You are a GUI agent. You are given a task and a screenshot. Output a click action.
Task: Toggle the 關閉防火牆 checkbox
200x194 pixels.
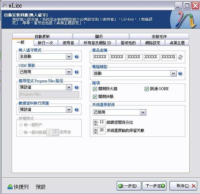click(x=95, y=89)
